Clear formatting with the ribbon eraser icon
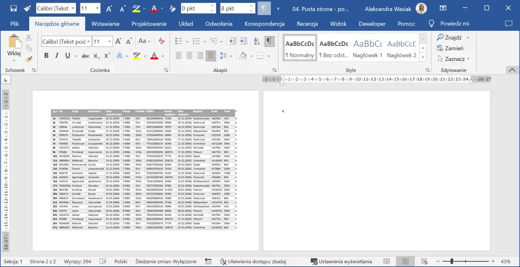 161,41
